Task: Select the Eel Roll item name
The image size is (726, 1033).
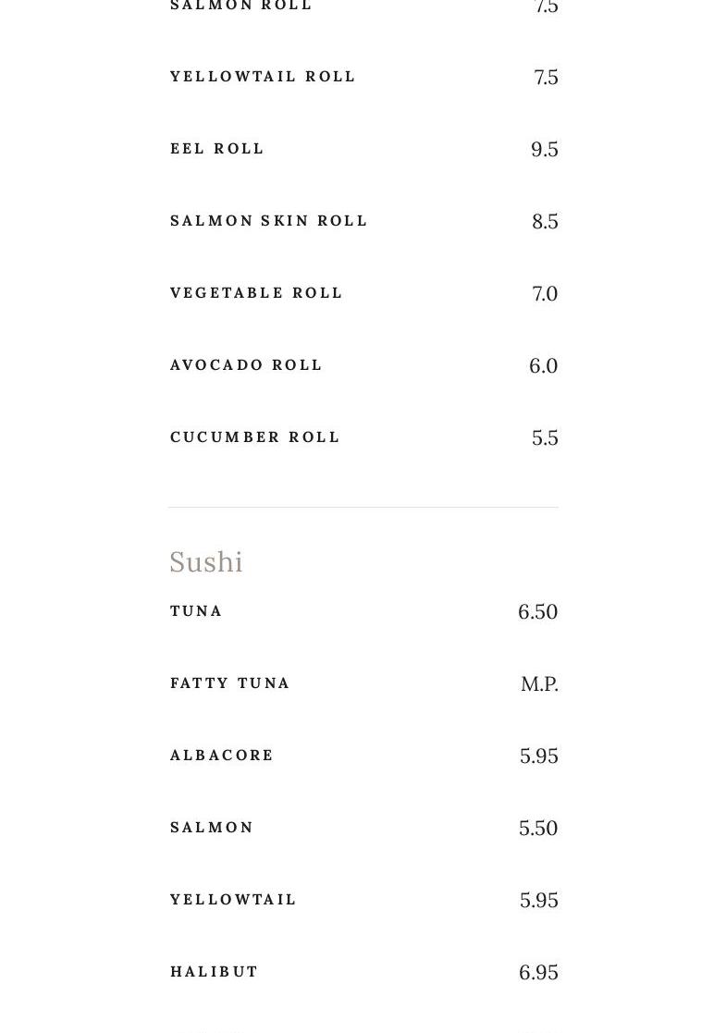Action: click(217, 149)
